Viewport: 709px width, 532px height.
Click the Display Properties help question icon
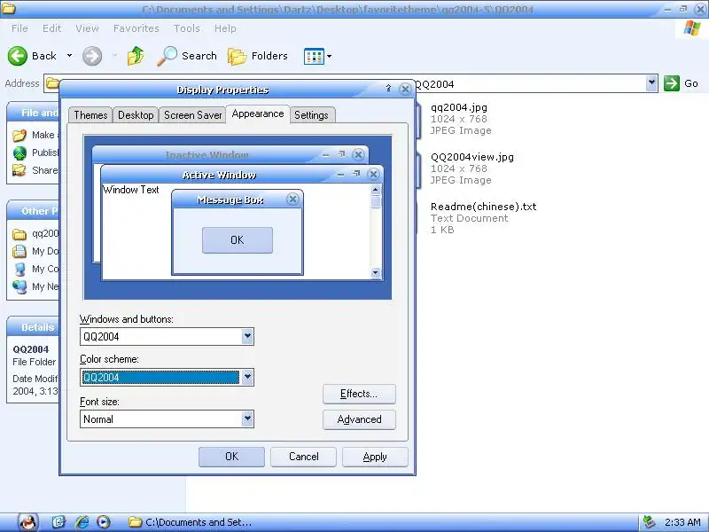[x=388, y=88]
